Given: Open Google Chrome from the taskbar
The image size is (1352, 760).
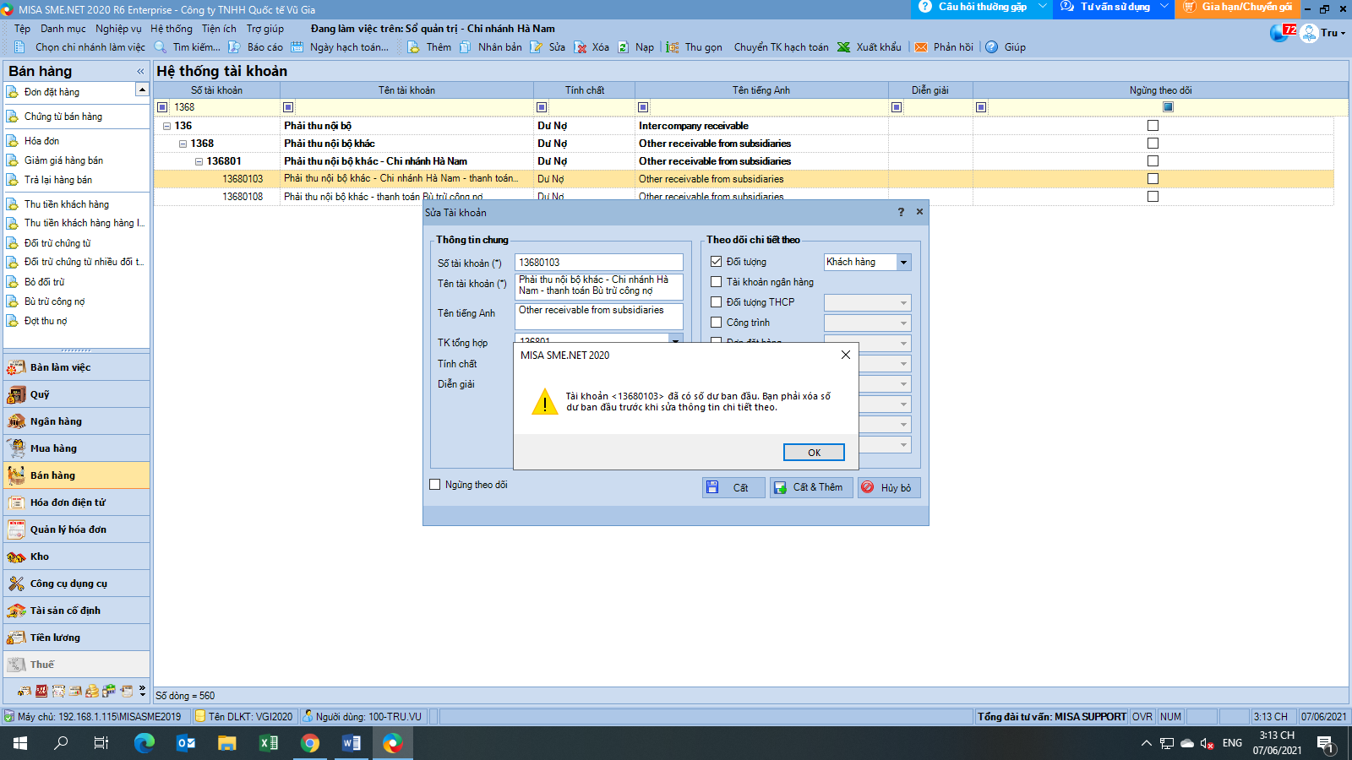Looking at the screenshot, I should pyautogui.click(x=310, y=743).
